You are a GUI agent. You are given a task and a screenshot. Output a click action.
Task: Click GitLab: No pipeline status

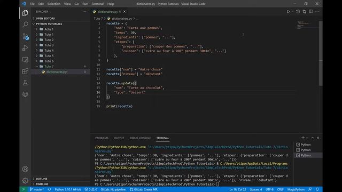click(x=113, y=189)
